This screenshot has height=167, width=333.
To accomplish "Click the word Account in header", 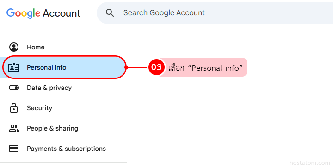I will pyautogui.click(x=62, y=13).
